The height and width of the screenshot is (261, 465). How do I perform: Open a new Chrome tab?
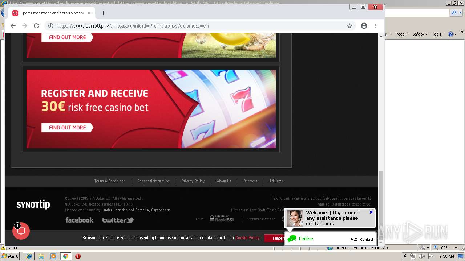coord(103,13)
